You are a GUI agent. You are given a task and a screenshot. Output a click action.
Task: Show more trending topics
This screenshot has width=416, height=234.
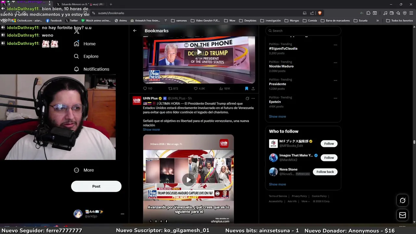tap(277, 116)
